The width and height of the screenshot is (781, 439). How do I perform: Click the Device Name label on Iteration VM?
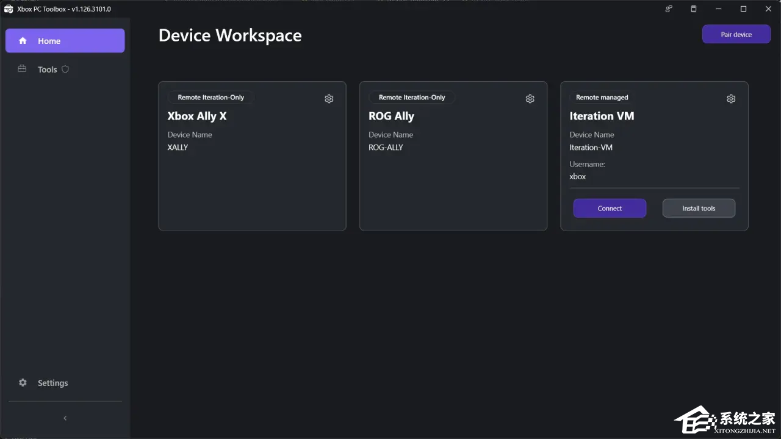tap(592, 135)
